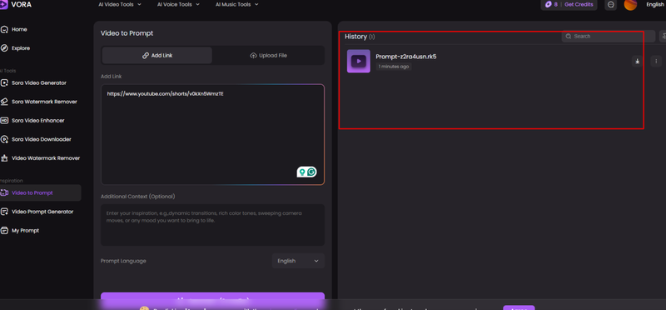Click the Get Credits button
The height and width of the screenshot is (310, 666).
click(579, 5)
